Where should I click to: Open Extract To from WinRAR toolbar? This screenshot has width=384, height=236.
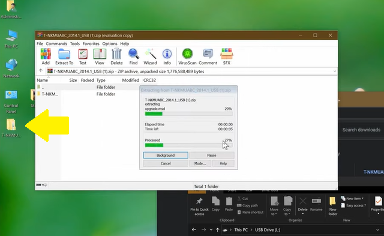64,56
